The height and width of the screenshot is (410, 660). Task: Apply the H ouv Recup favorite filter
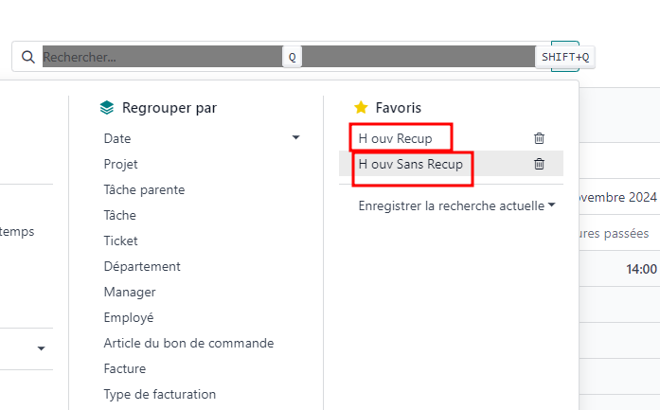[x=395, y=138]
